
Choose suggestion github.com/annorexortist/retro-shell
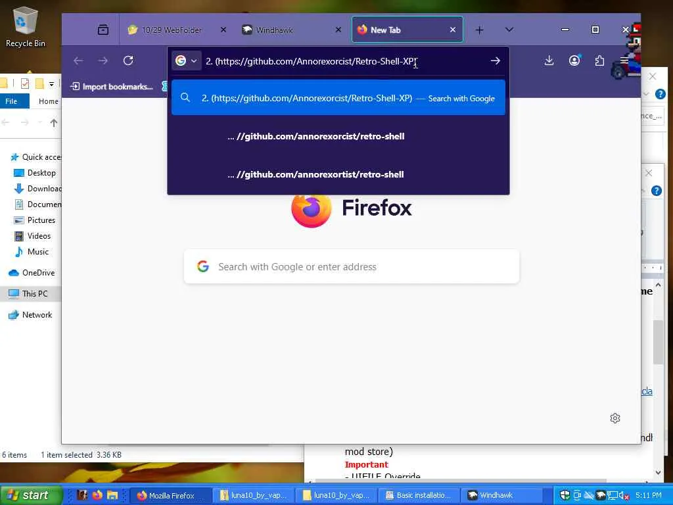(x=338, y=174)
